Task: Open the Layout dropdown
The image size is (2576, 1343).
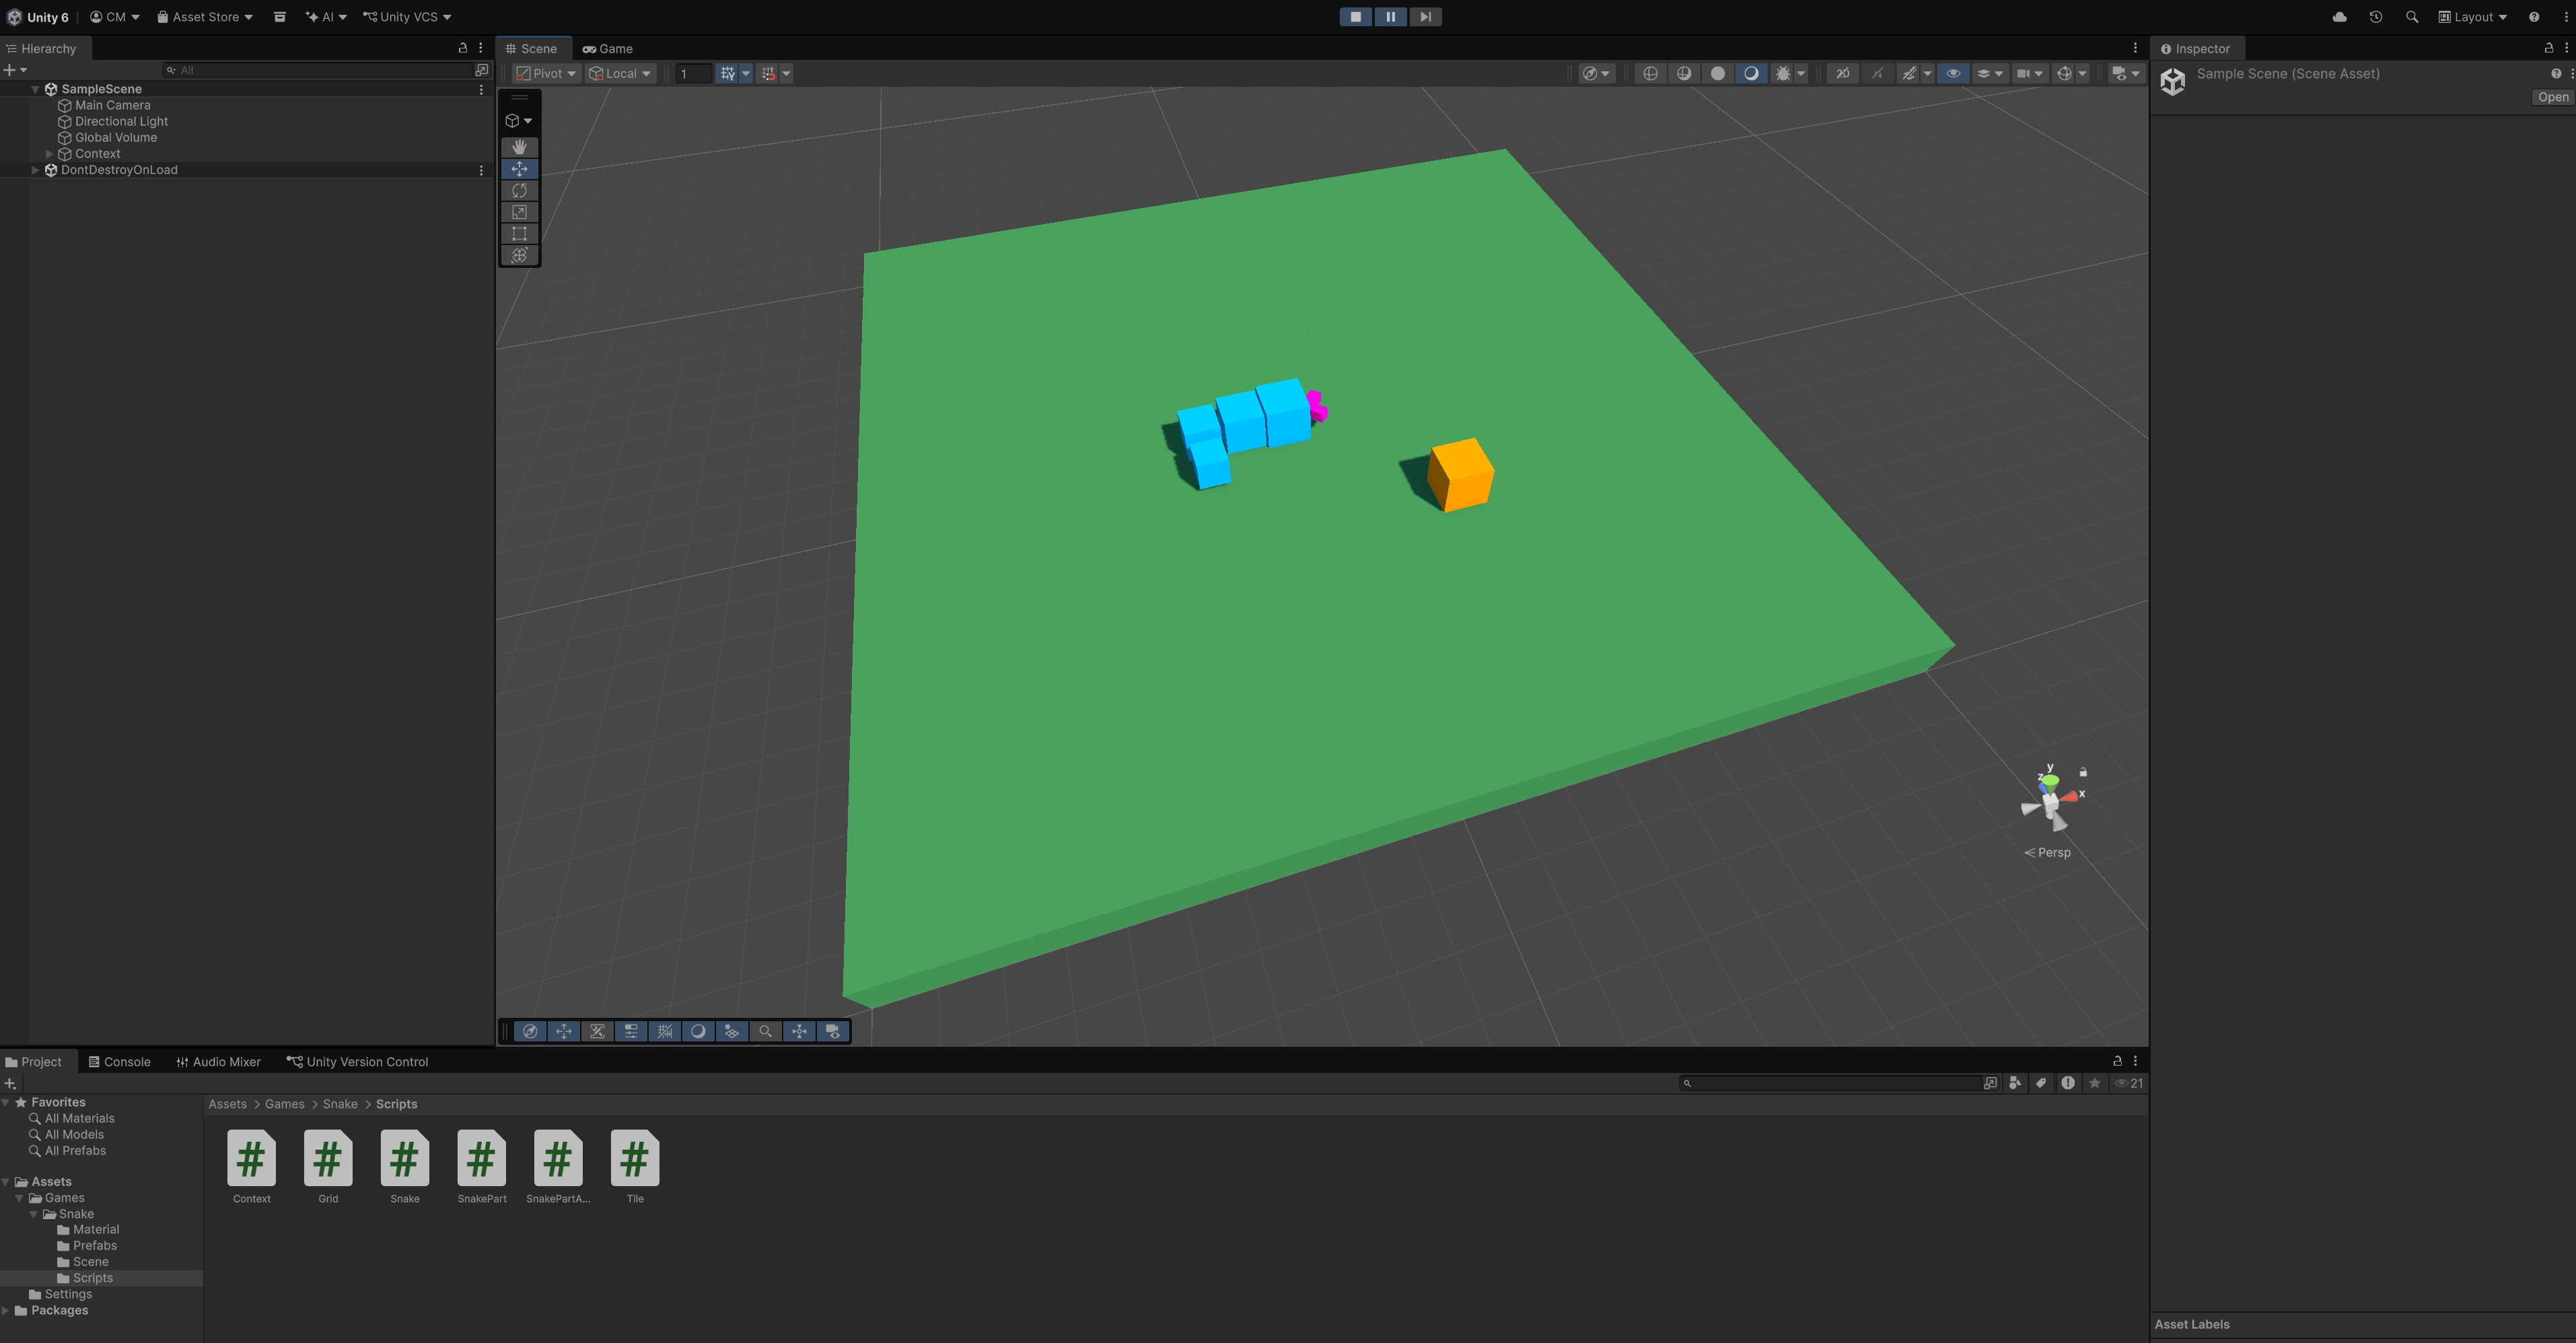Action: [x=2472, y=17]
